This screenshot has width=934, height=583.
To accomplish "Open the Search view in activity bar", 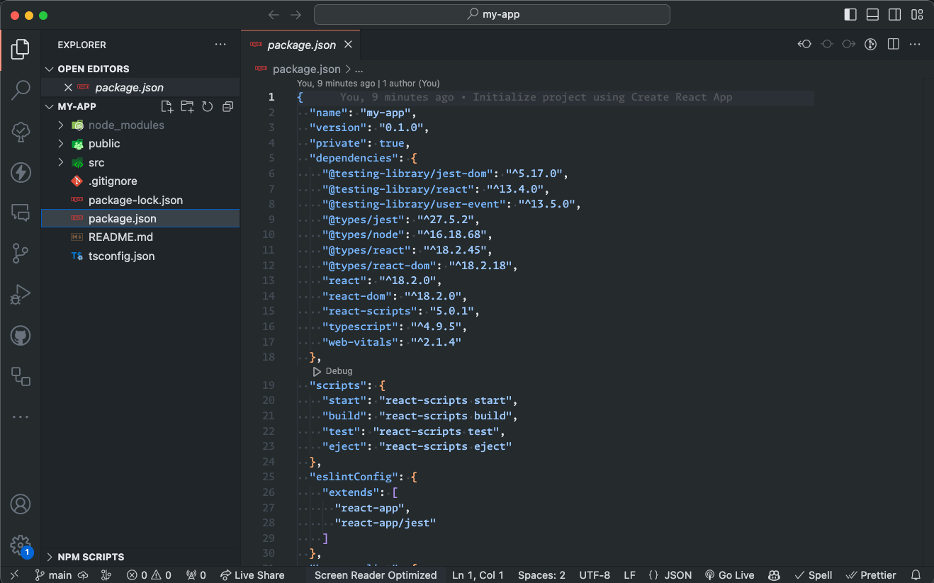I will [21, 89].
